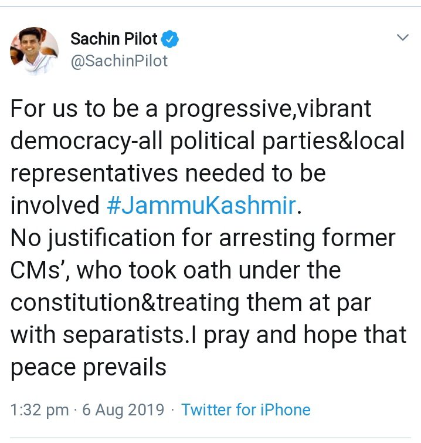
Task: Open the @SachinPilot handle link
Action: pos(119,61)
